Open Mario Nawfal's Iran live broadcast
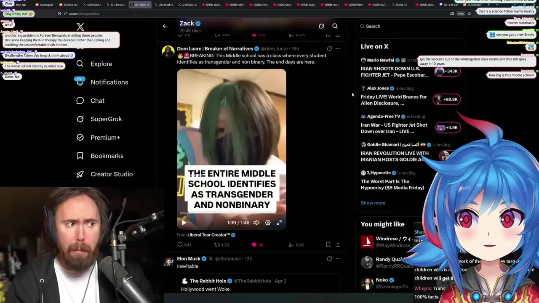Viewport: 539px width, 303px height. coord(395,72)
